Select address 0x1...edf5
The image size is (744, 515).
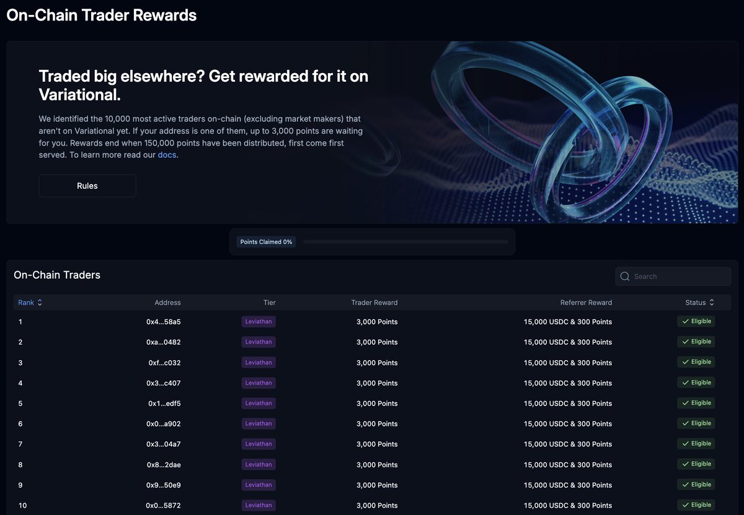(x=164, y=404)
